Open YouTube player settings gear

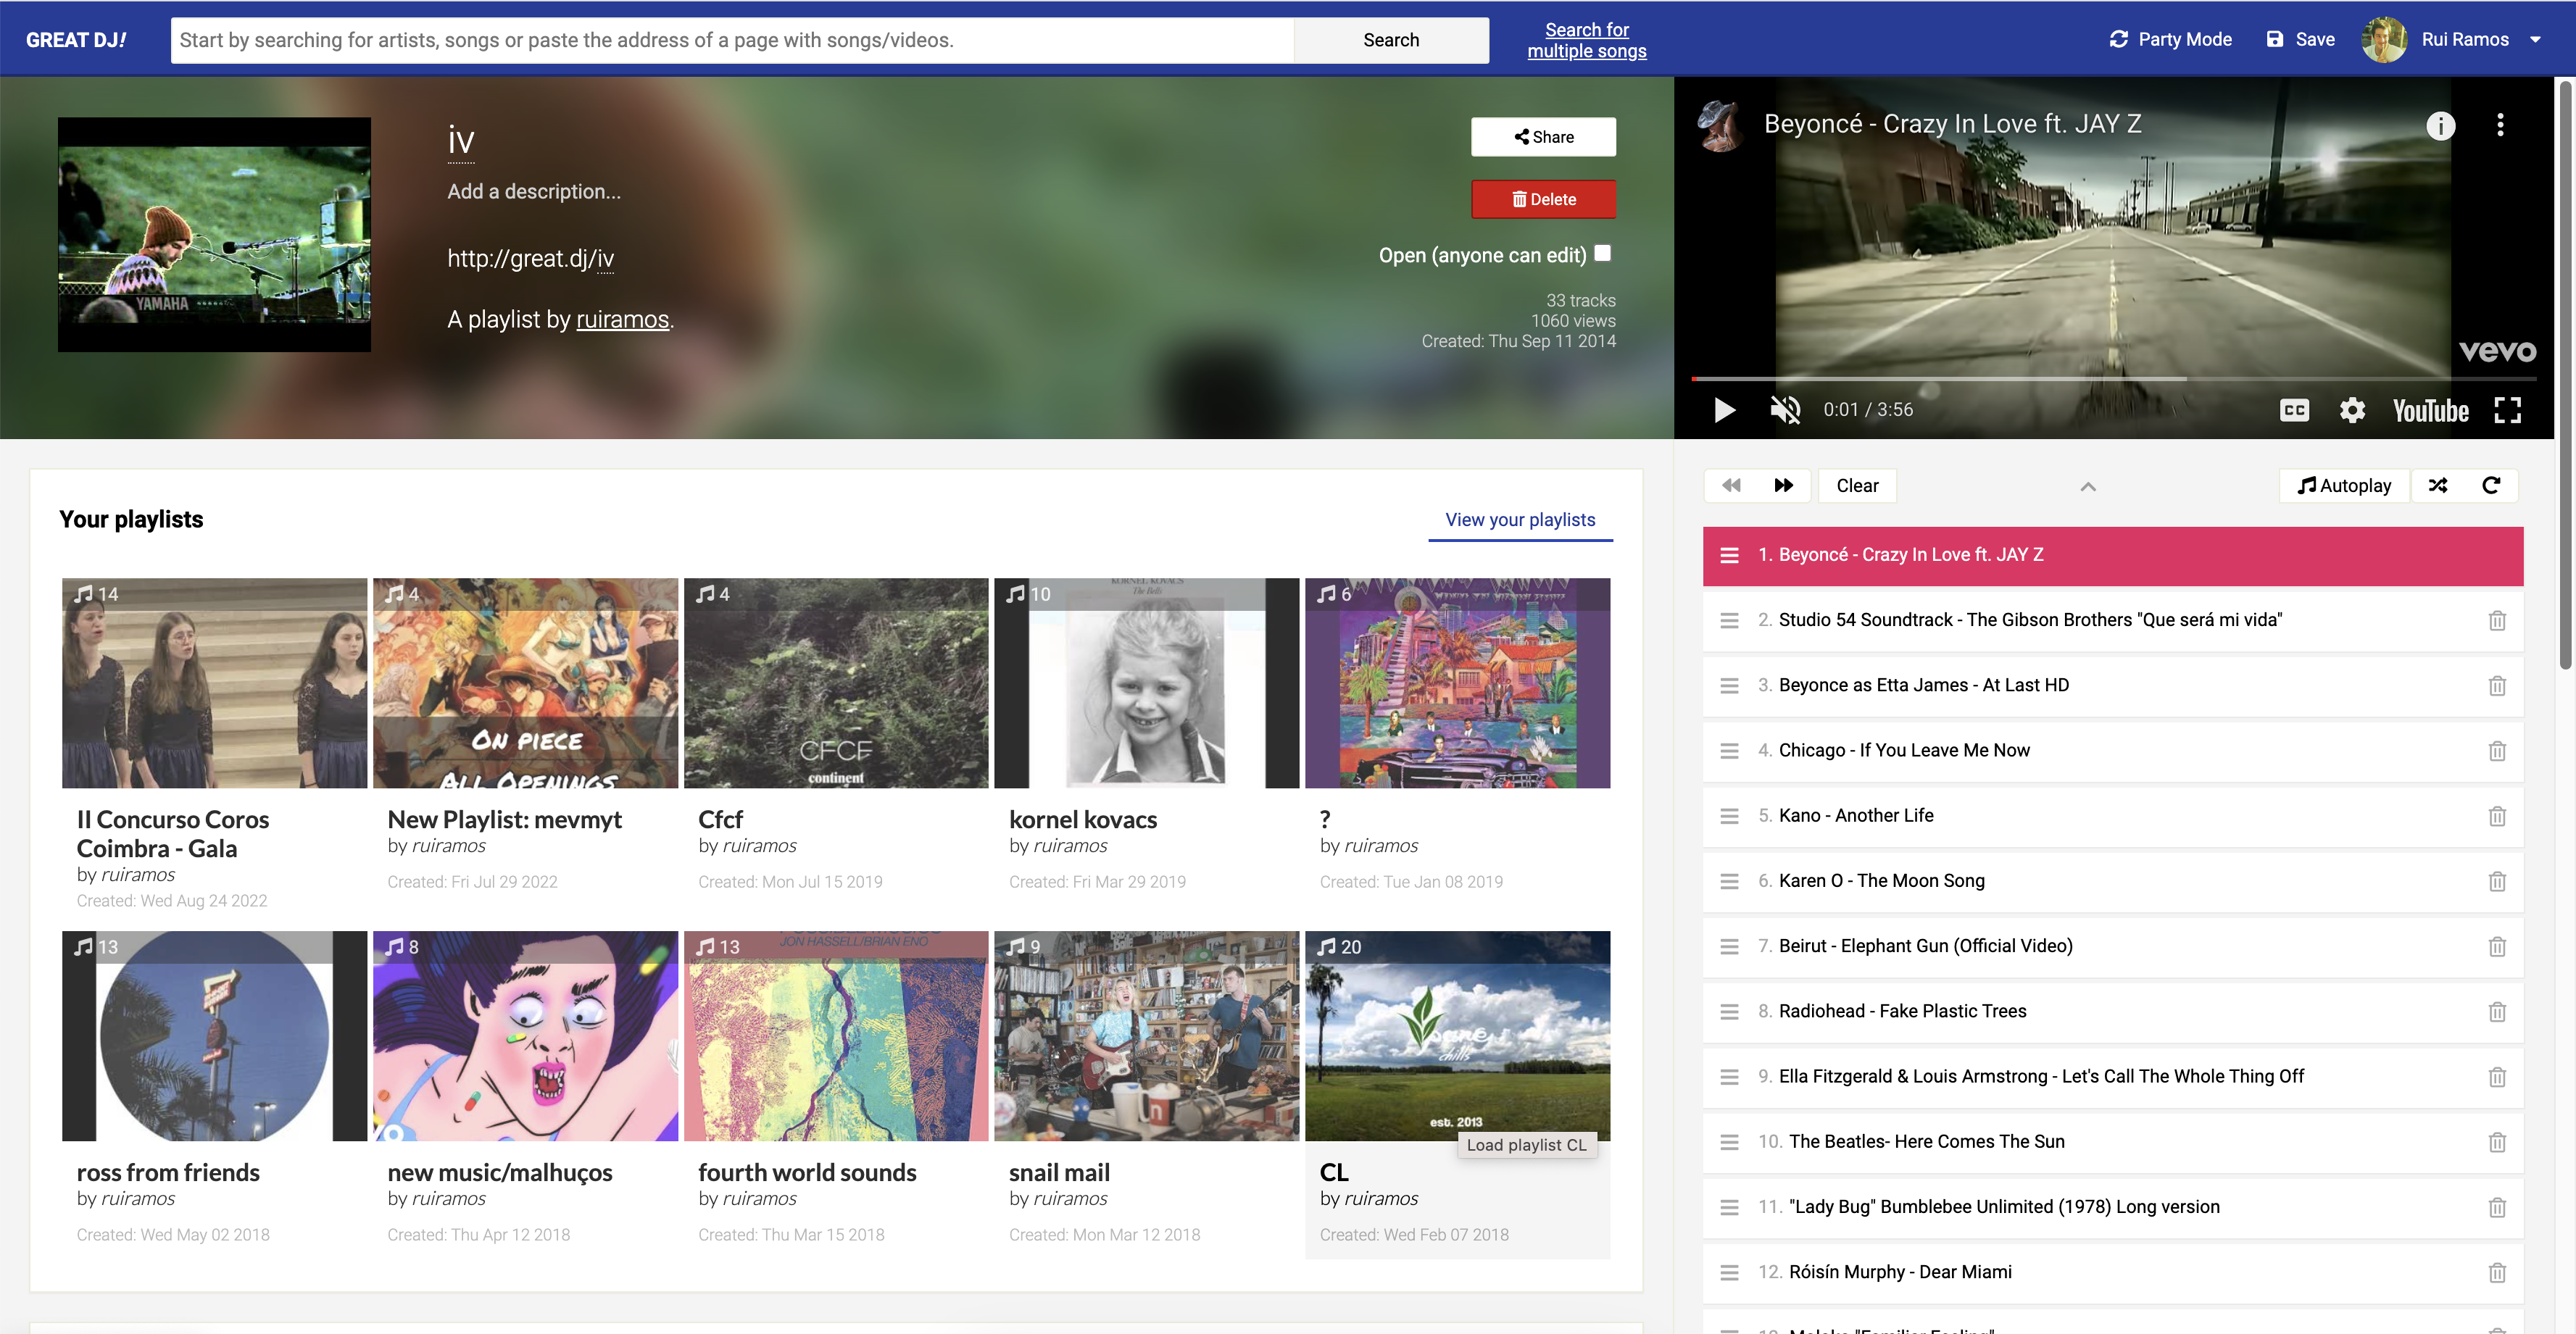tap(2352, 410)
